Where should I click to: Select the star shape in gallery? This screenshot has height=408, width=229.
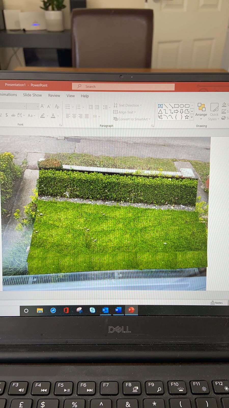click(x=187, y=117)
